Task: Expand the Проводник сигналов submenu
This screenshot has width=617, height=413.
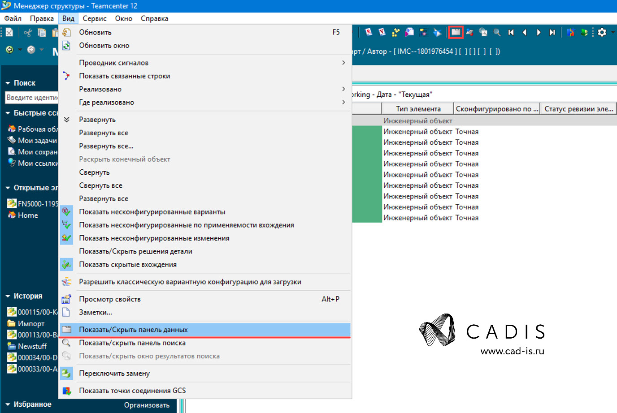Action: click(204, 63)
